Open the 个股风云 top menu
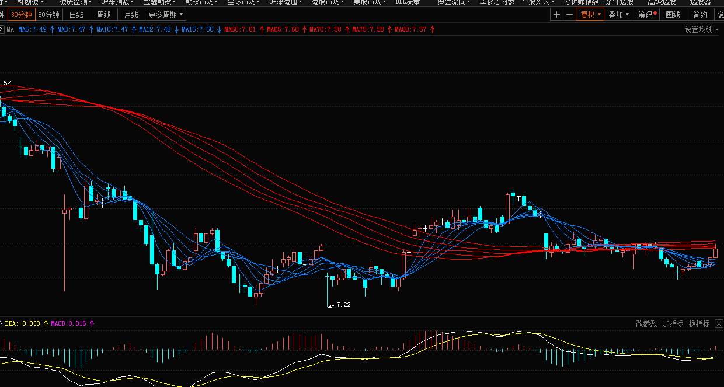Screen dimensions: 724x387 [x=538, y=2]
